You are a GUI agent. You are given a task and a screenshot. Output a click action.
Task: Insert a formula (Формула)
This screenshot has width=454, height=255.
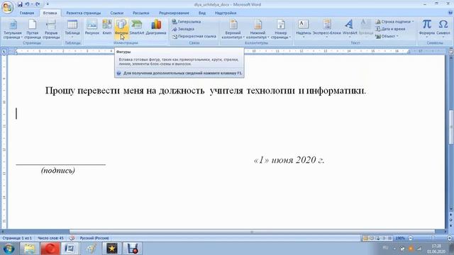point(426,28)
